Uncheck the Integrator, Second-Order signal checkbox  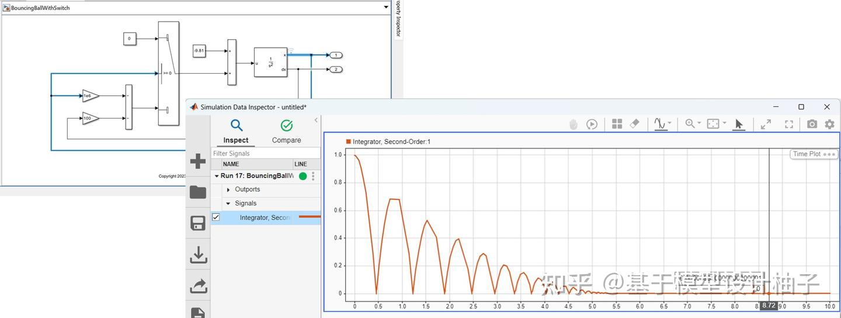216,217
